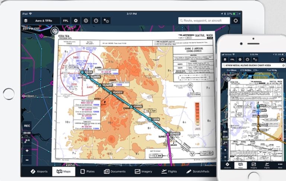Open the Aero & TFRs layer dropdown
Image resolution: width=286 pixels, height=181 pixels.
click(44, 21)
